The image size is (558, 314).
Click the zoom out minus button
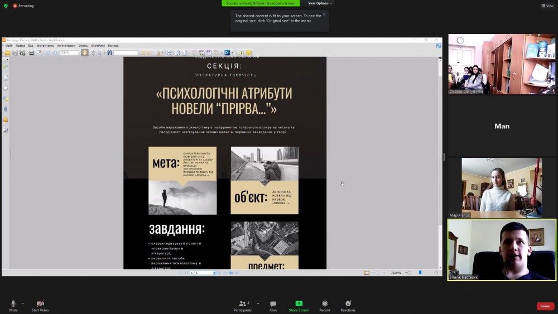pyautogui.click(x=409, y=273)
